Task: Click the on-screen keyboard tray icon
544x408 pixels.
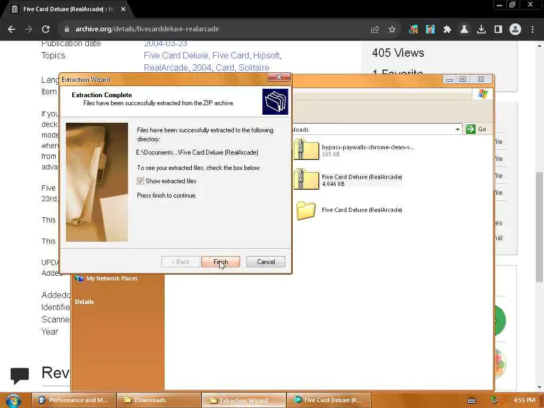Action: click(472, 401)
